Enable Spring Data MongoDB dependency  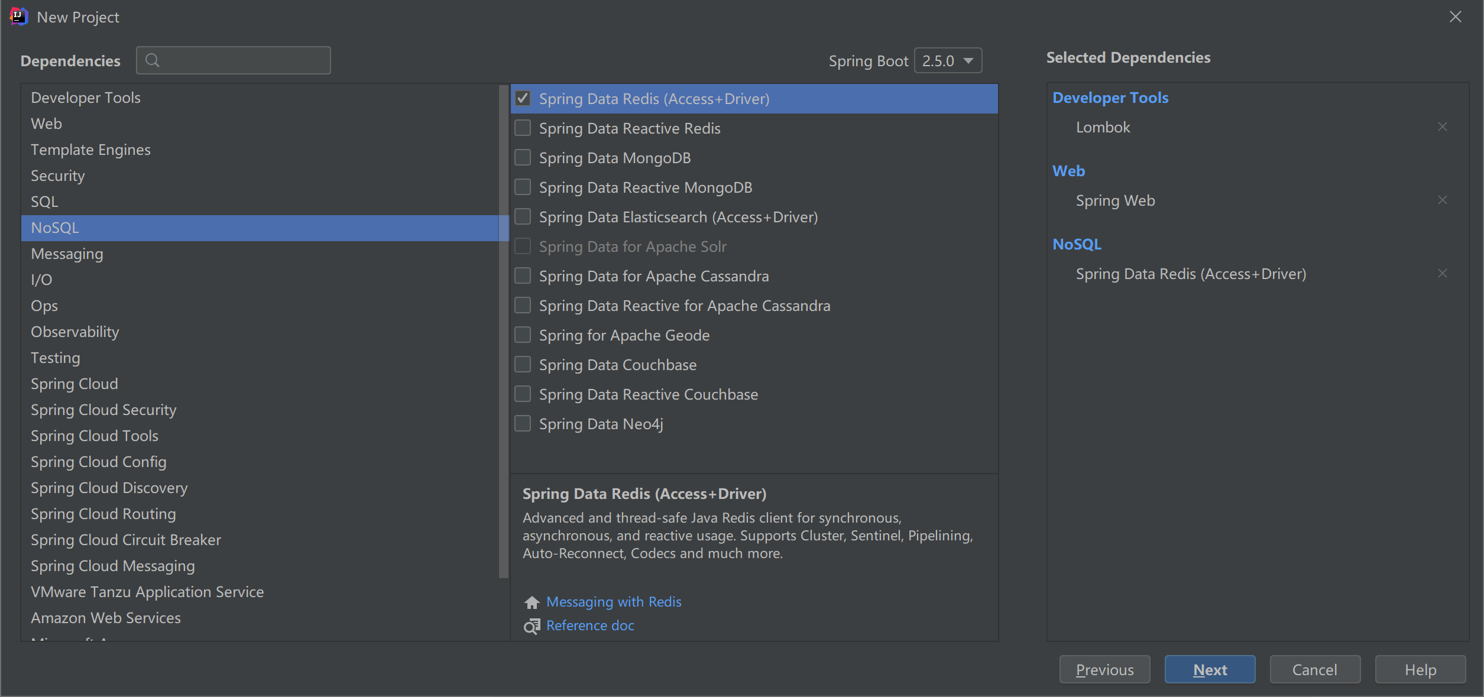[523, 157]
